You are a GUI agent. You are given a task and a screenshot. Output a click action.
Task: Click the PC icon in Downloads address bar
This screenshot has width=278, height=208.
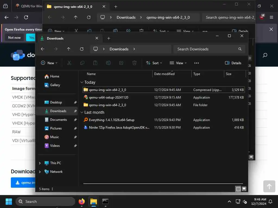(x=96, y=49)
